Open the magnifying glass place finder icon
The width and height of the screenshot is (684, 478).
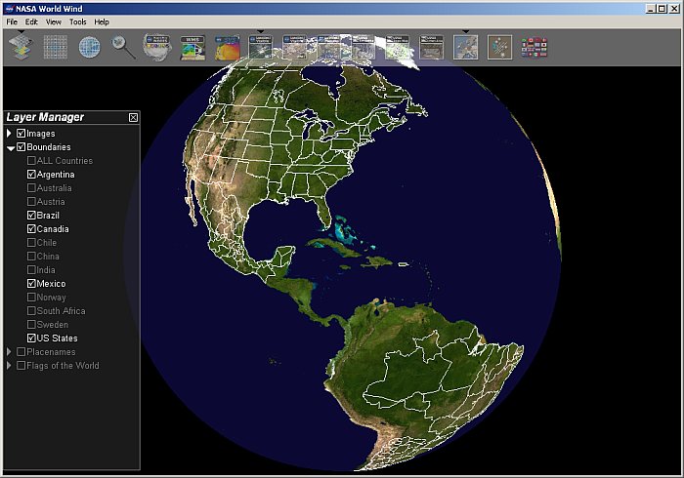point(123,48)
